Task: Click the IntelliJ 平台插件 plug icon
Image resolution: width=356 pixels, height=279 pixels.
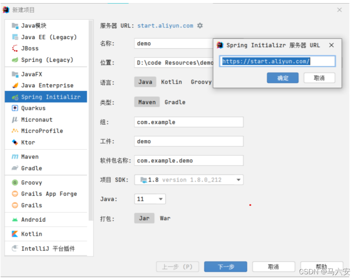Action: 15,248
